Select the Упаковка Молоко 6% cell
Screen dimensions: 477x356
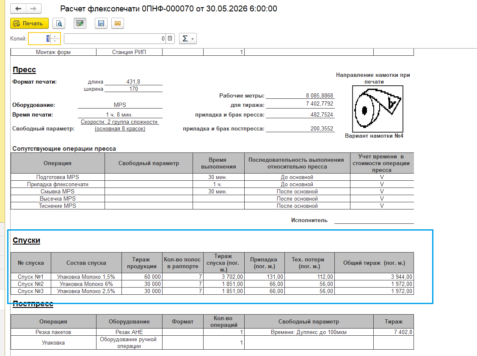coord(86,284)
